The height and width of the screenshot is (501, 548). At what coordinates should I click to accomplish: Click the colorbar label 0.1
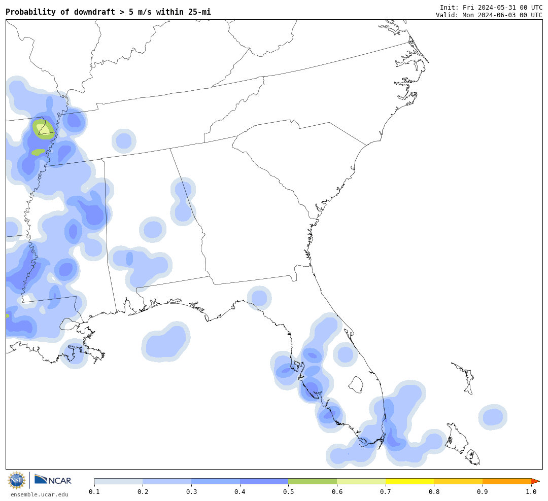click(94, 492)
